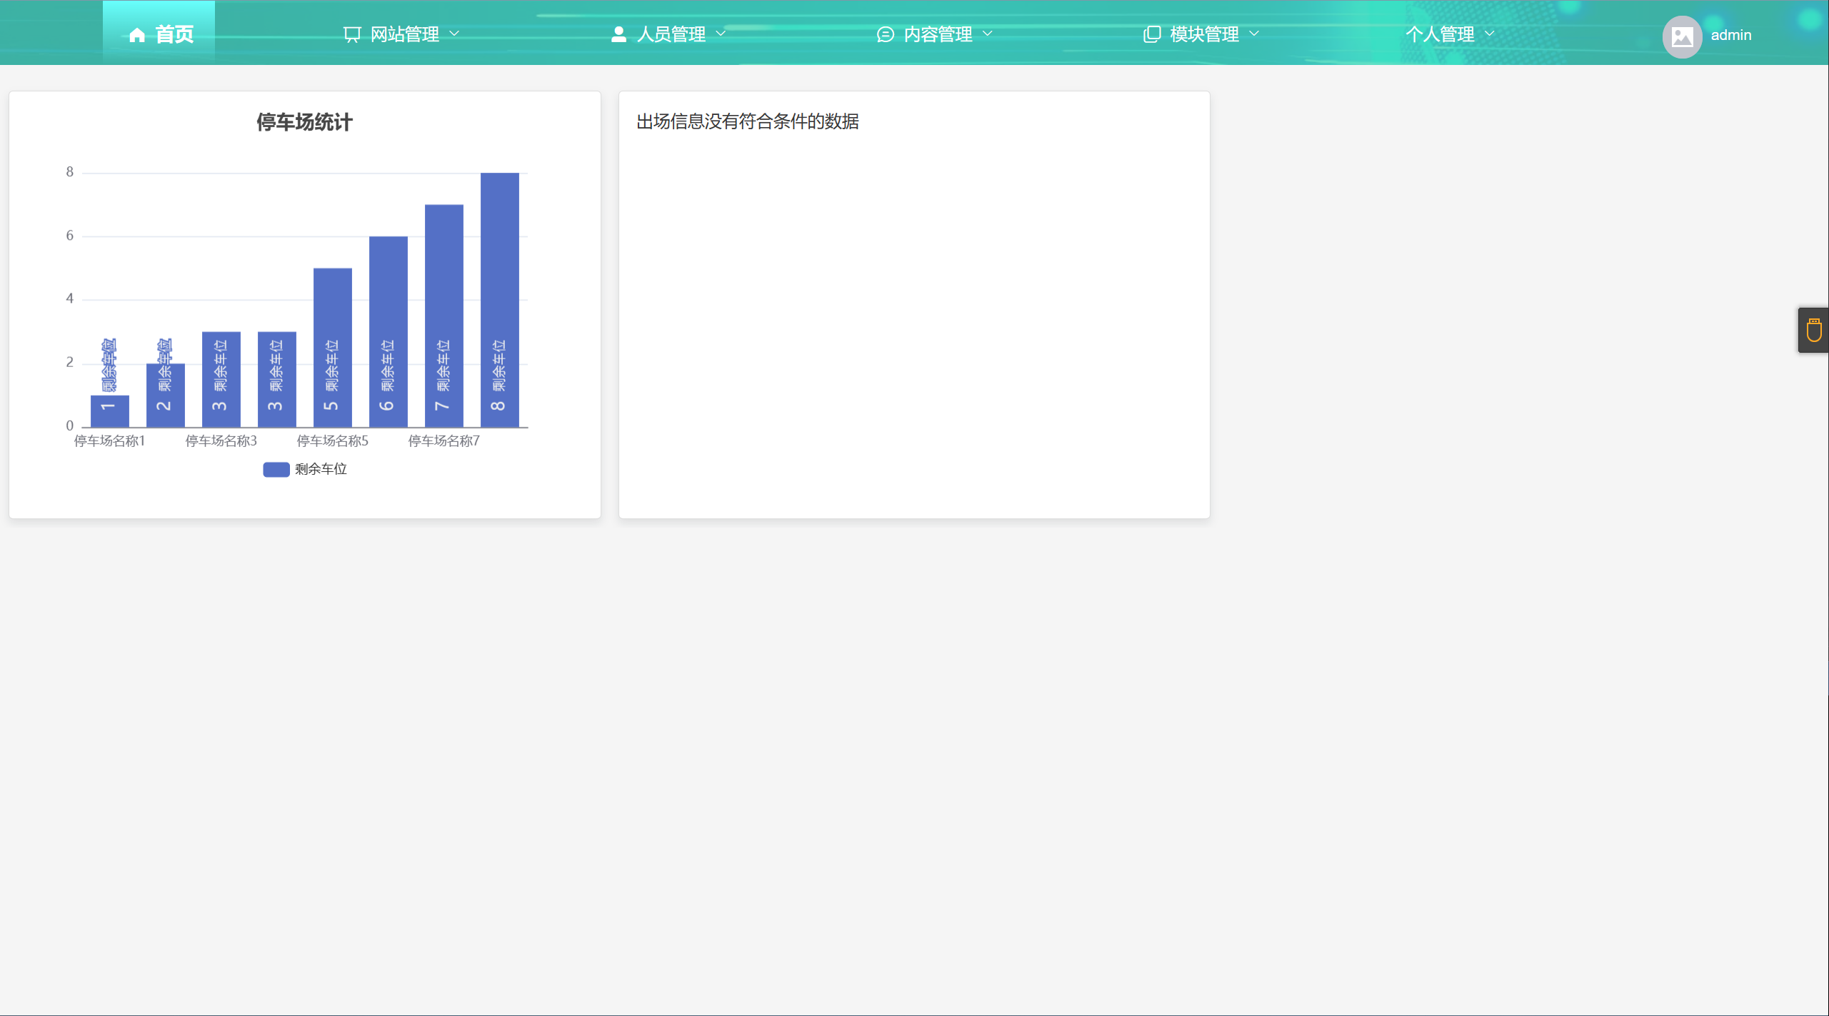Click the admin avatar image

point(1682,36)
